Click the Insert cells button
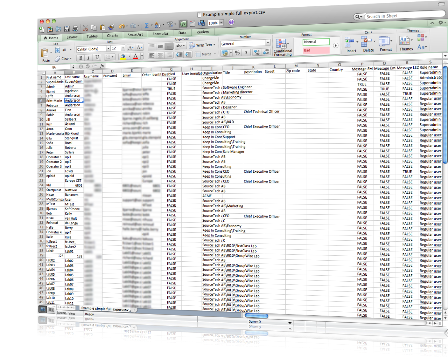The width and height of the screenshot is (448, 358). (x=351, y=45)
